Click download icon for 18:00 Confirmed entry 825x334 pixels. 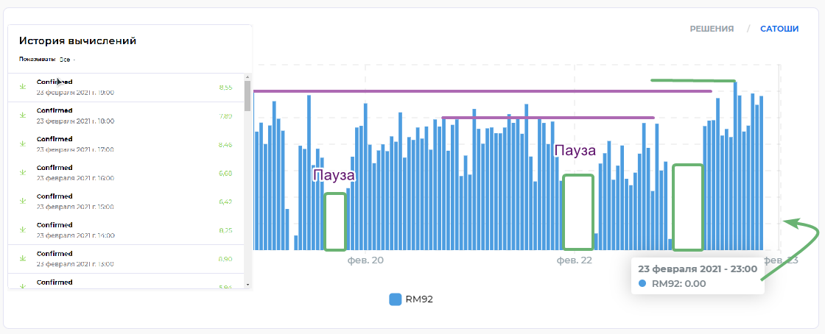[22, 116]
